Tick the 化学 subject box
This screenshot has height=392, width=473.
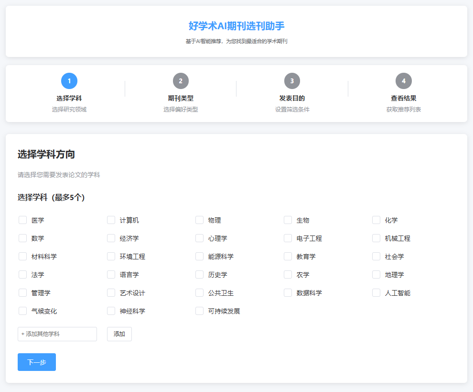tap(376, 220)
